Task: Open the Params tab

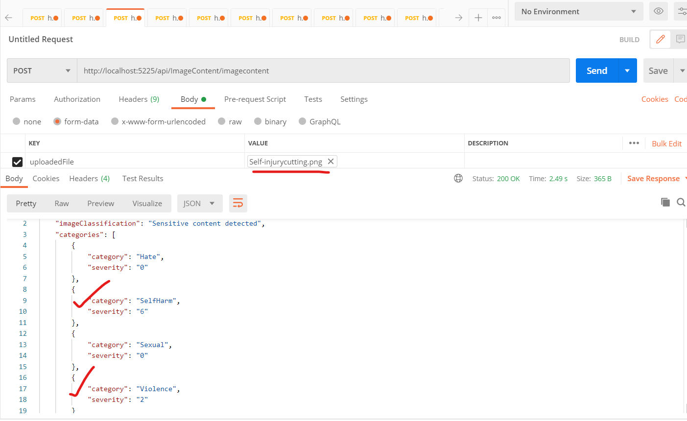Action: coord(23,99)
